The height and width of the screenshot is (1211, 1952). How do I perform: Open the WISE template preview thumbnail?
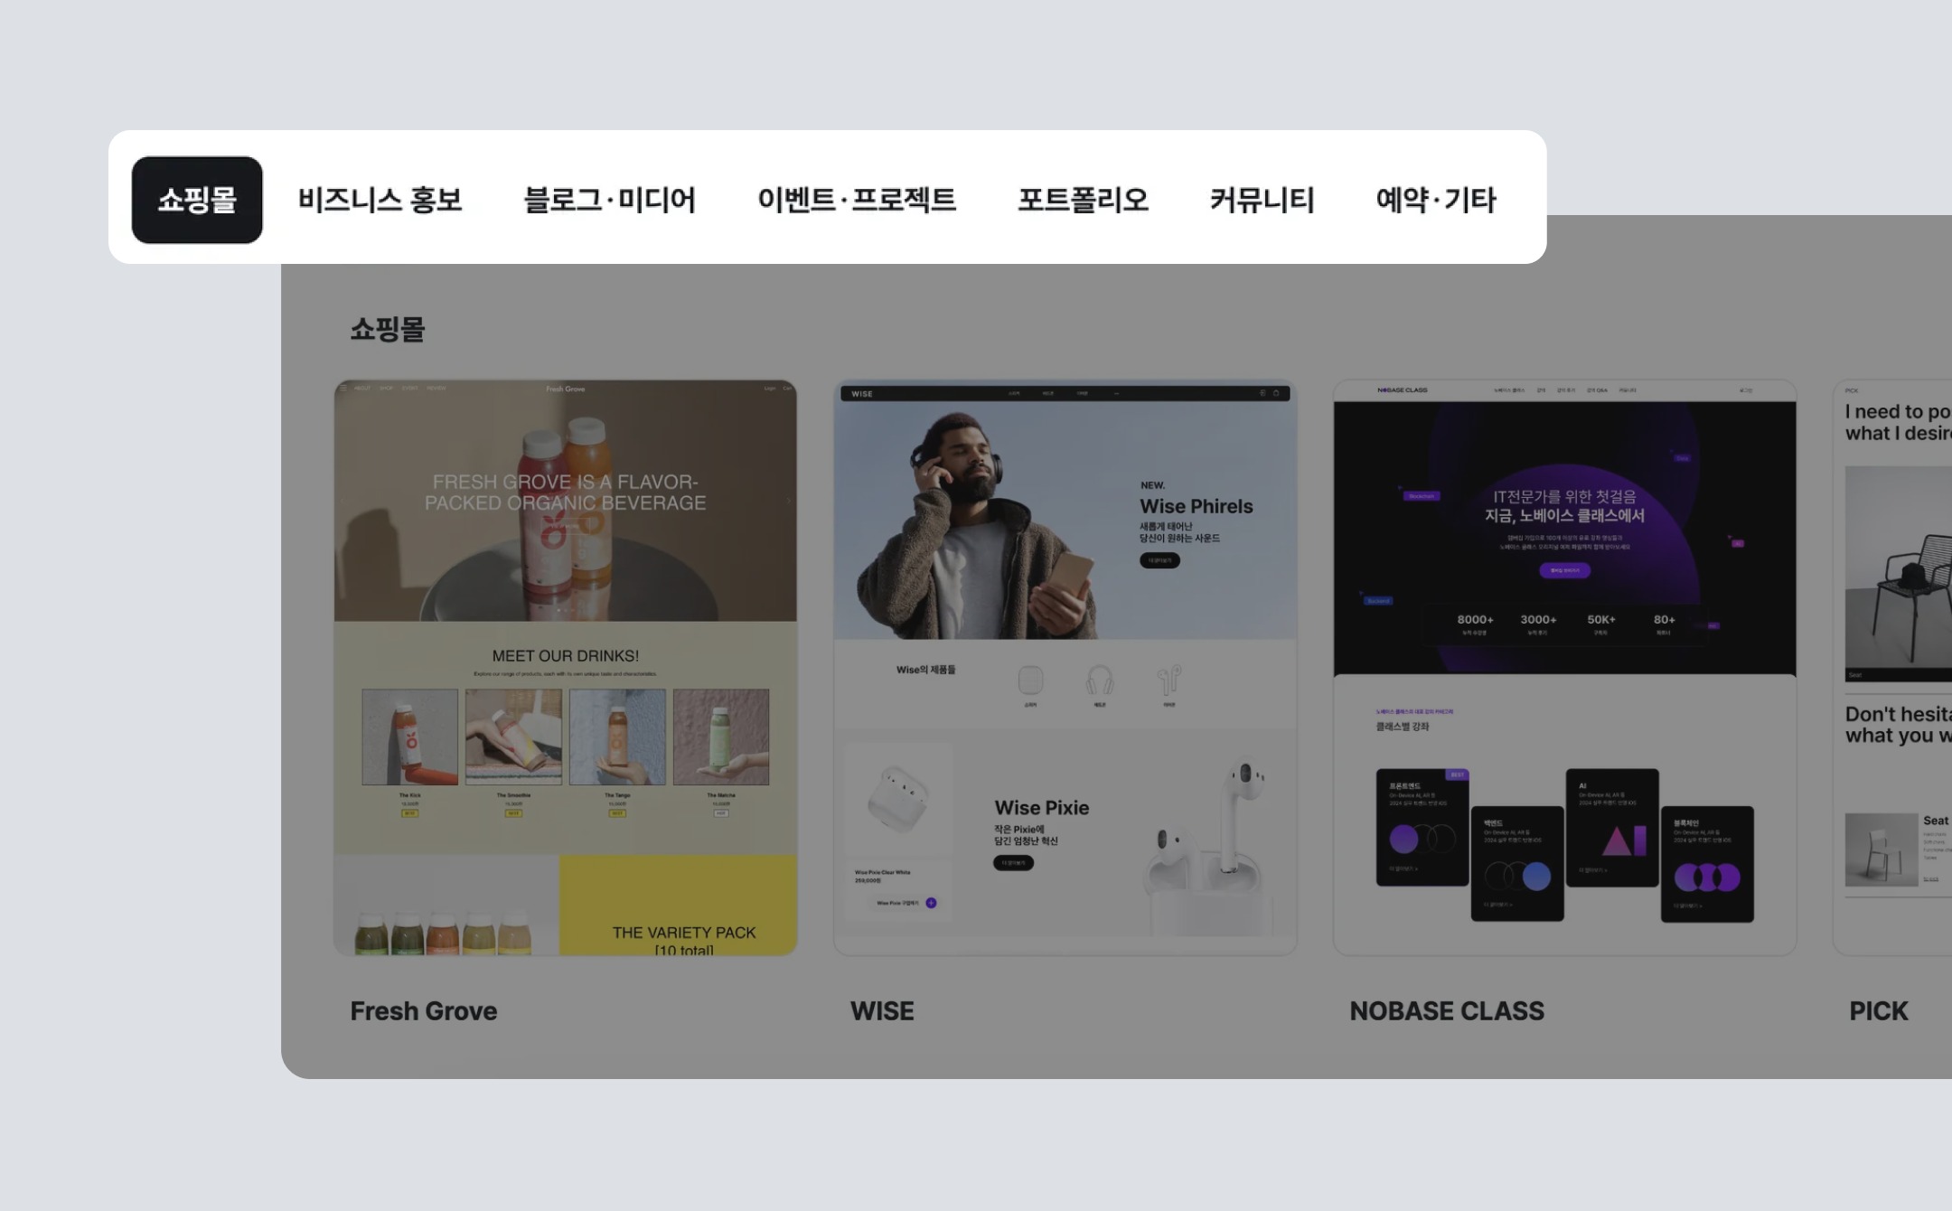pos(1065,668)
